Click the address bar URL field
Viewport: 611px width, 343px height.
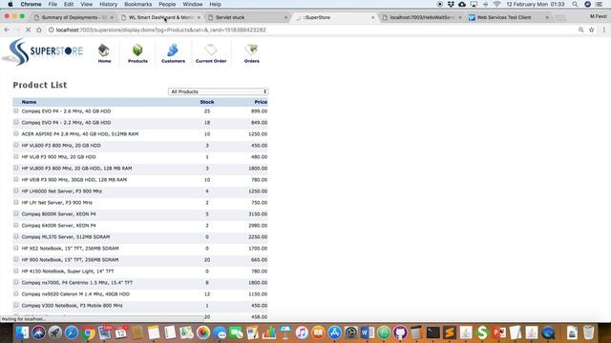(x=312, y=30)
